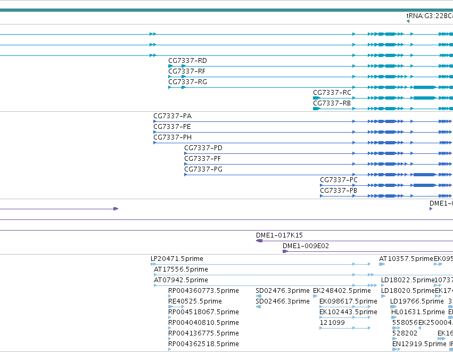Select the RP004362518.5prime EST label
Screen dimensions: 453x352
203,344
